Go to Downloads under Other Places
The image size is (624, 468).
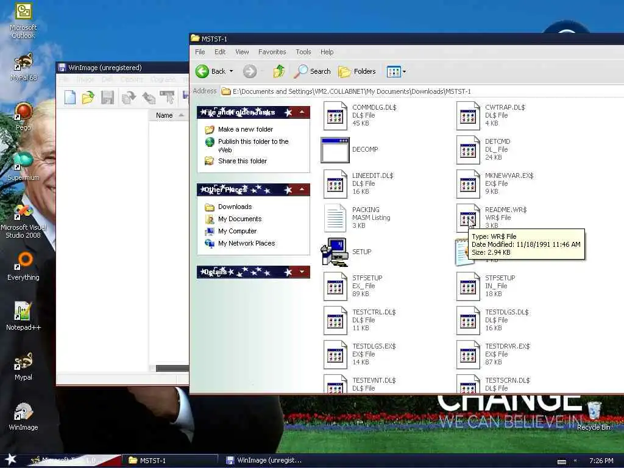tap(235, 207)
